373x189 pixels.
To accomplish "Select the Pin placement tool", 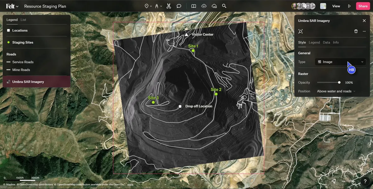I will point(147,6).
